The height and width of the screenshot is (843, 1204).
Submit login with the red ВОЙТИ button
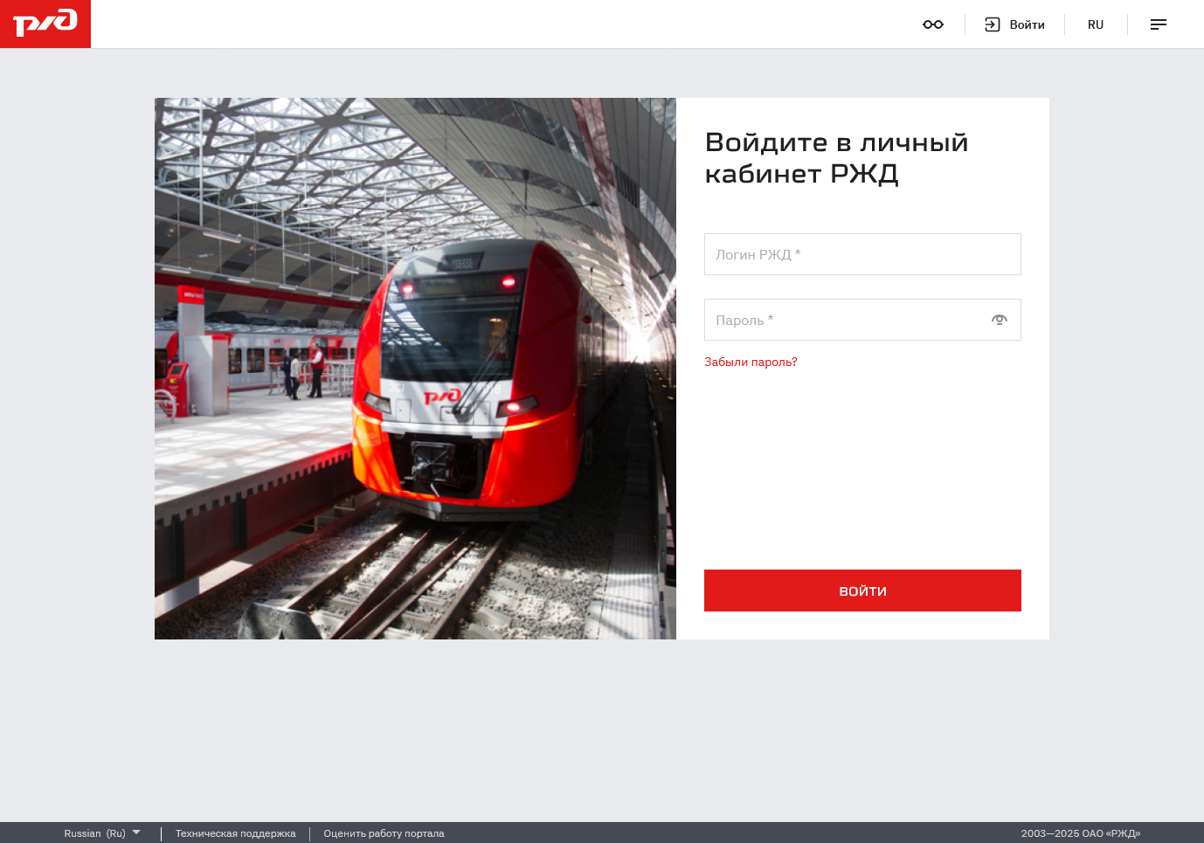coord(862,591)
